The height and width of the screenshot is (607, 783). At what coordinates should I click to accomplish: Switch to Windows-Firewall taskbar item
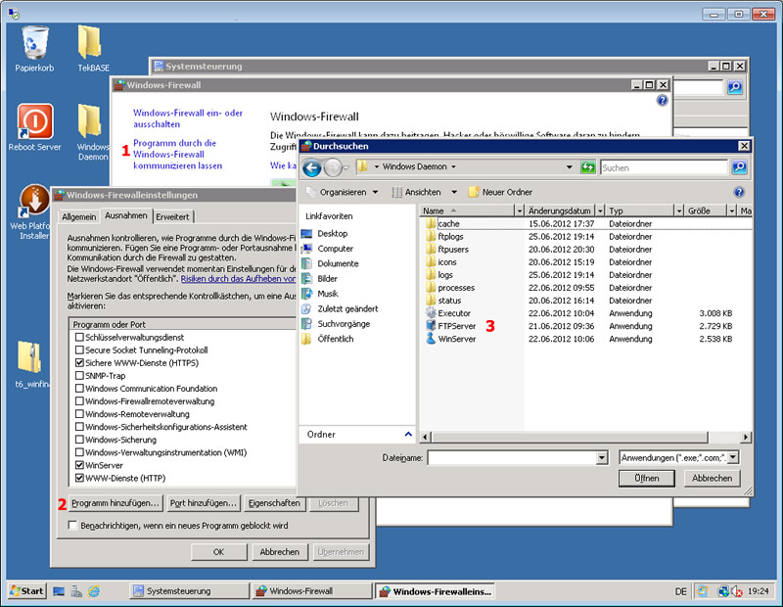click(312, 591)
